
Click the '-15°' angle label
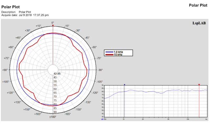(x=67, y=26)
